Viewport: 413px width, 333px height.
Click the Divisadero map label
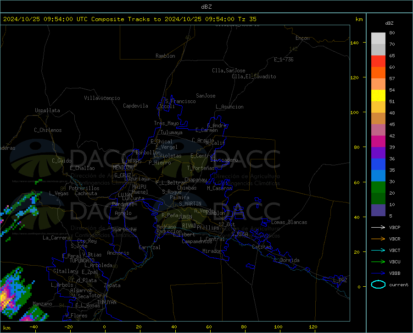coord(224,160)
